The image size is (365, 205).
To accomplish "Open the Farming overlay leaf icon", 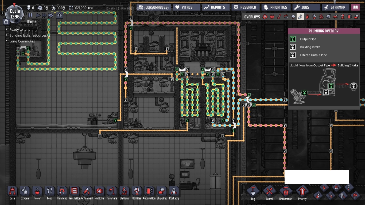I will 328,17.
